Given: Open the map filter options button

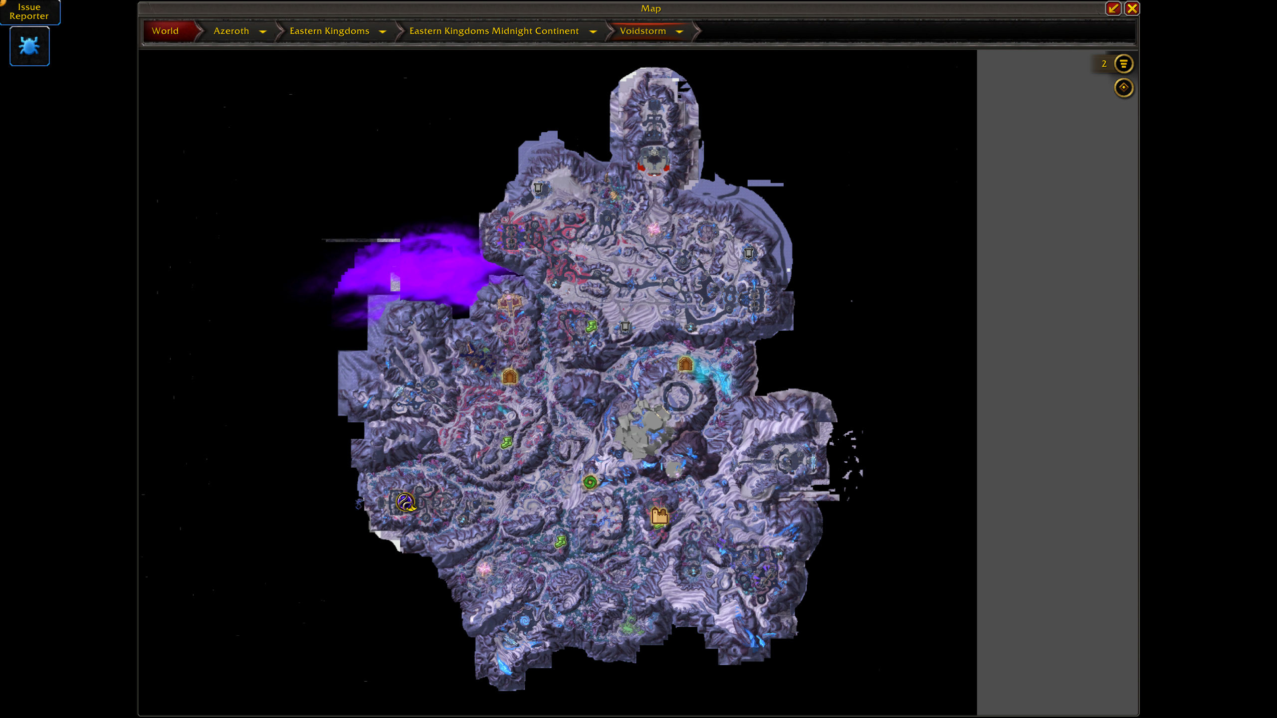Looking at the screenshot, I should (x=1123, y=64).
